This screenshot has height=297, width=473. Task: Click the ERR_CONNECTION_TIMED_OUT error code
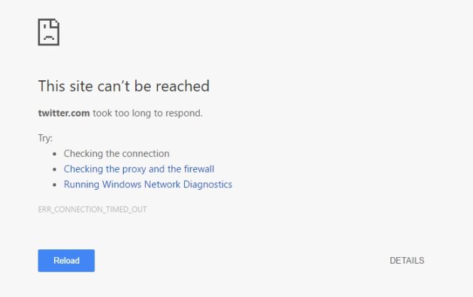(92, 210)
